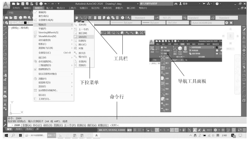Screen dimensions: 251x141
Task: Select the Rectangle tool in Draw toolbar
Action: pyautogui.click(x=5, y=46)
